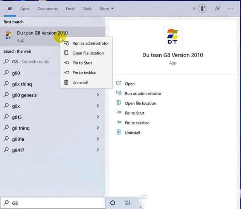Open the rewards trophy badge icon

tap(202, 8)
